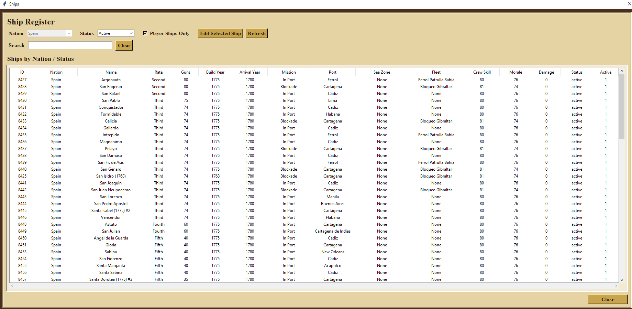Select the Astuto ship row
This screenshot has width=632, height=309.
click(x=314, y=224)
